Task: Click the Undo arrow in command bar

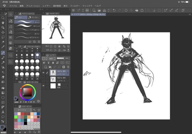Action: point(114,10)
